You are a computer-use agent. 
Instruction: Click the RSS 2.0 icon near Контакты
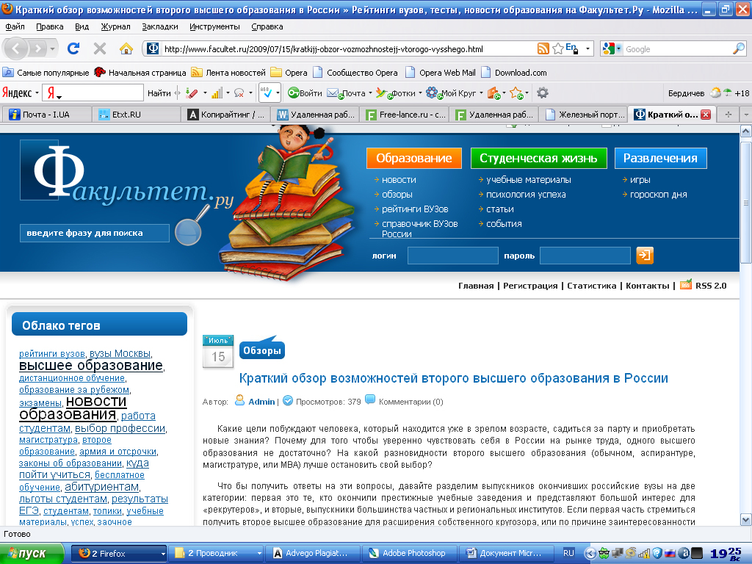coord(684,286)
